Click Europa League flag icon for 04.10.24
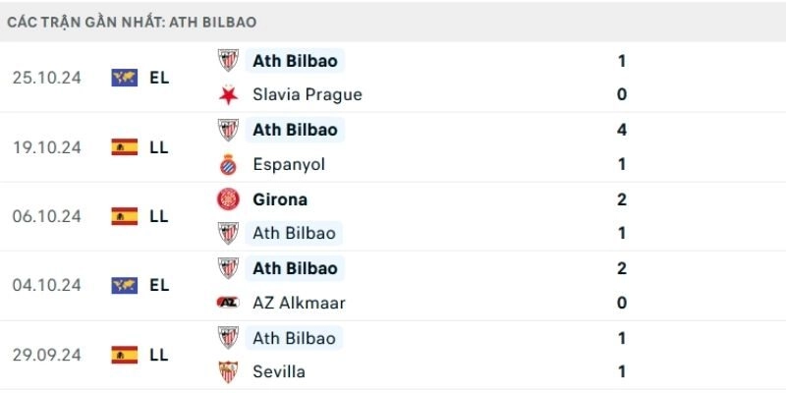Image resolution: width=786 pixels, height=393 pixels. [125, 285]
